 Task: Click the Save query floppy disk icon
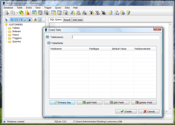(117, 13)
